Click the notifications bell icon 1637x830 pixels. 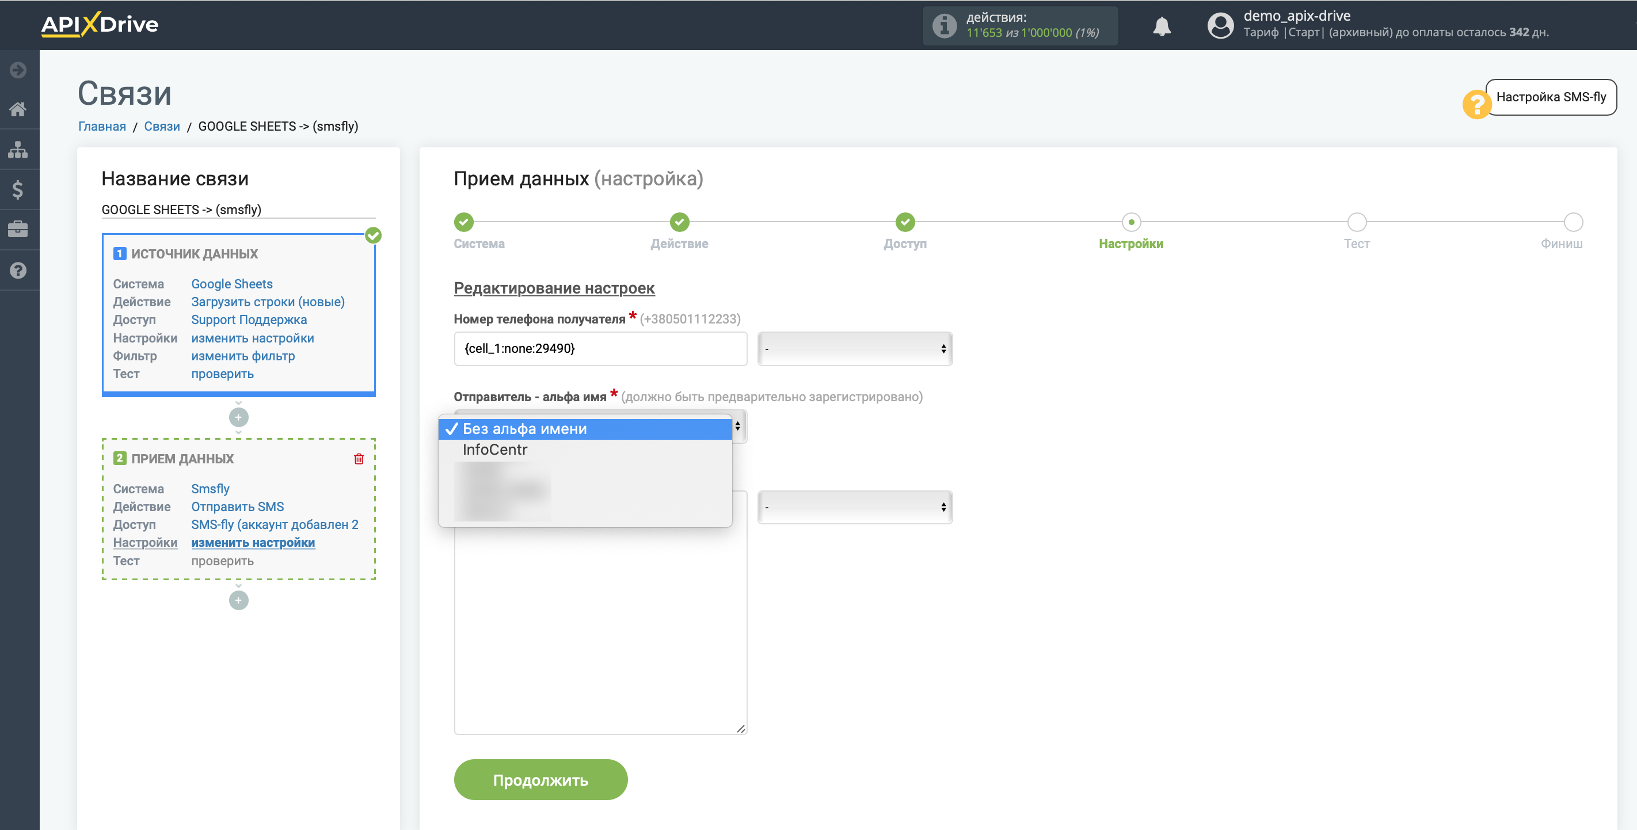coord(1162,26)
